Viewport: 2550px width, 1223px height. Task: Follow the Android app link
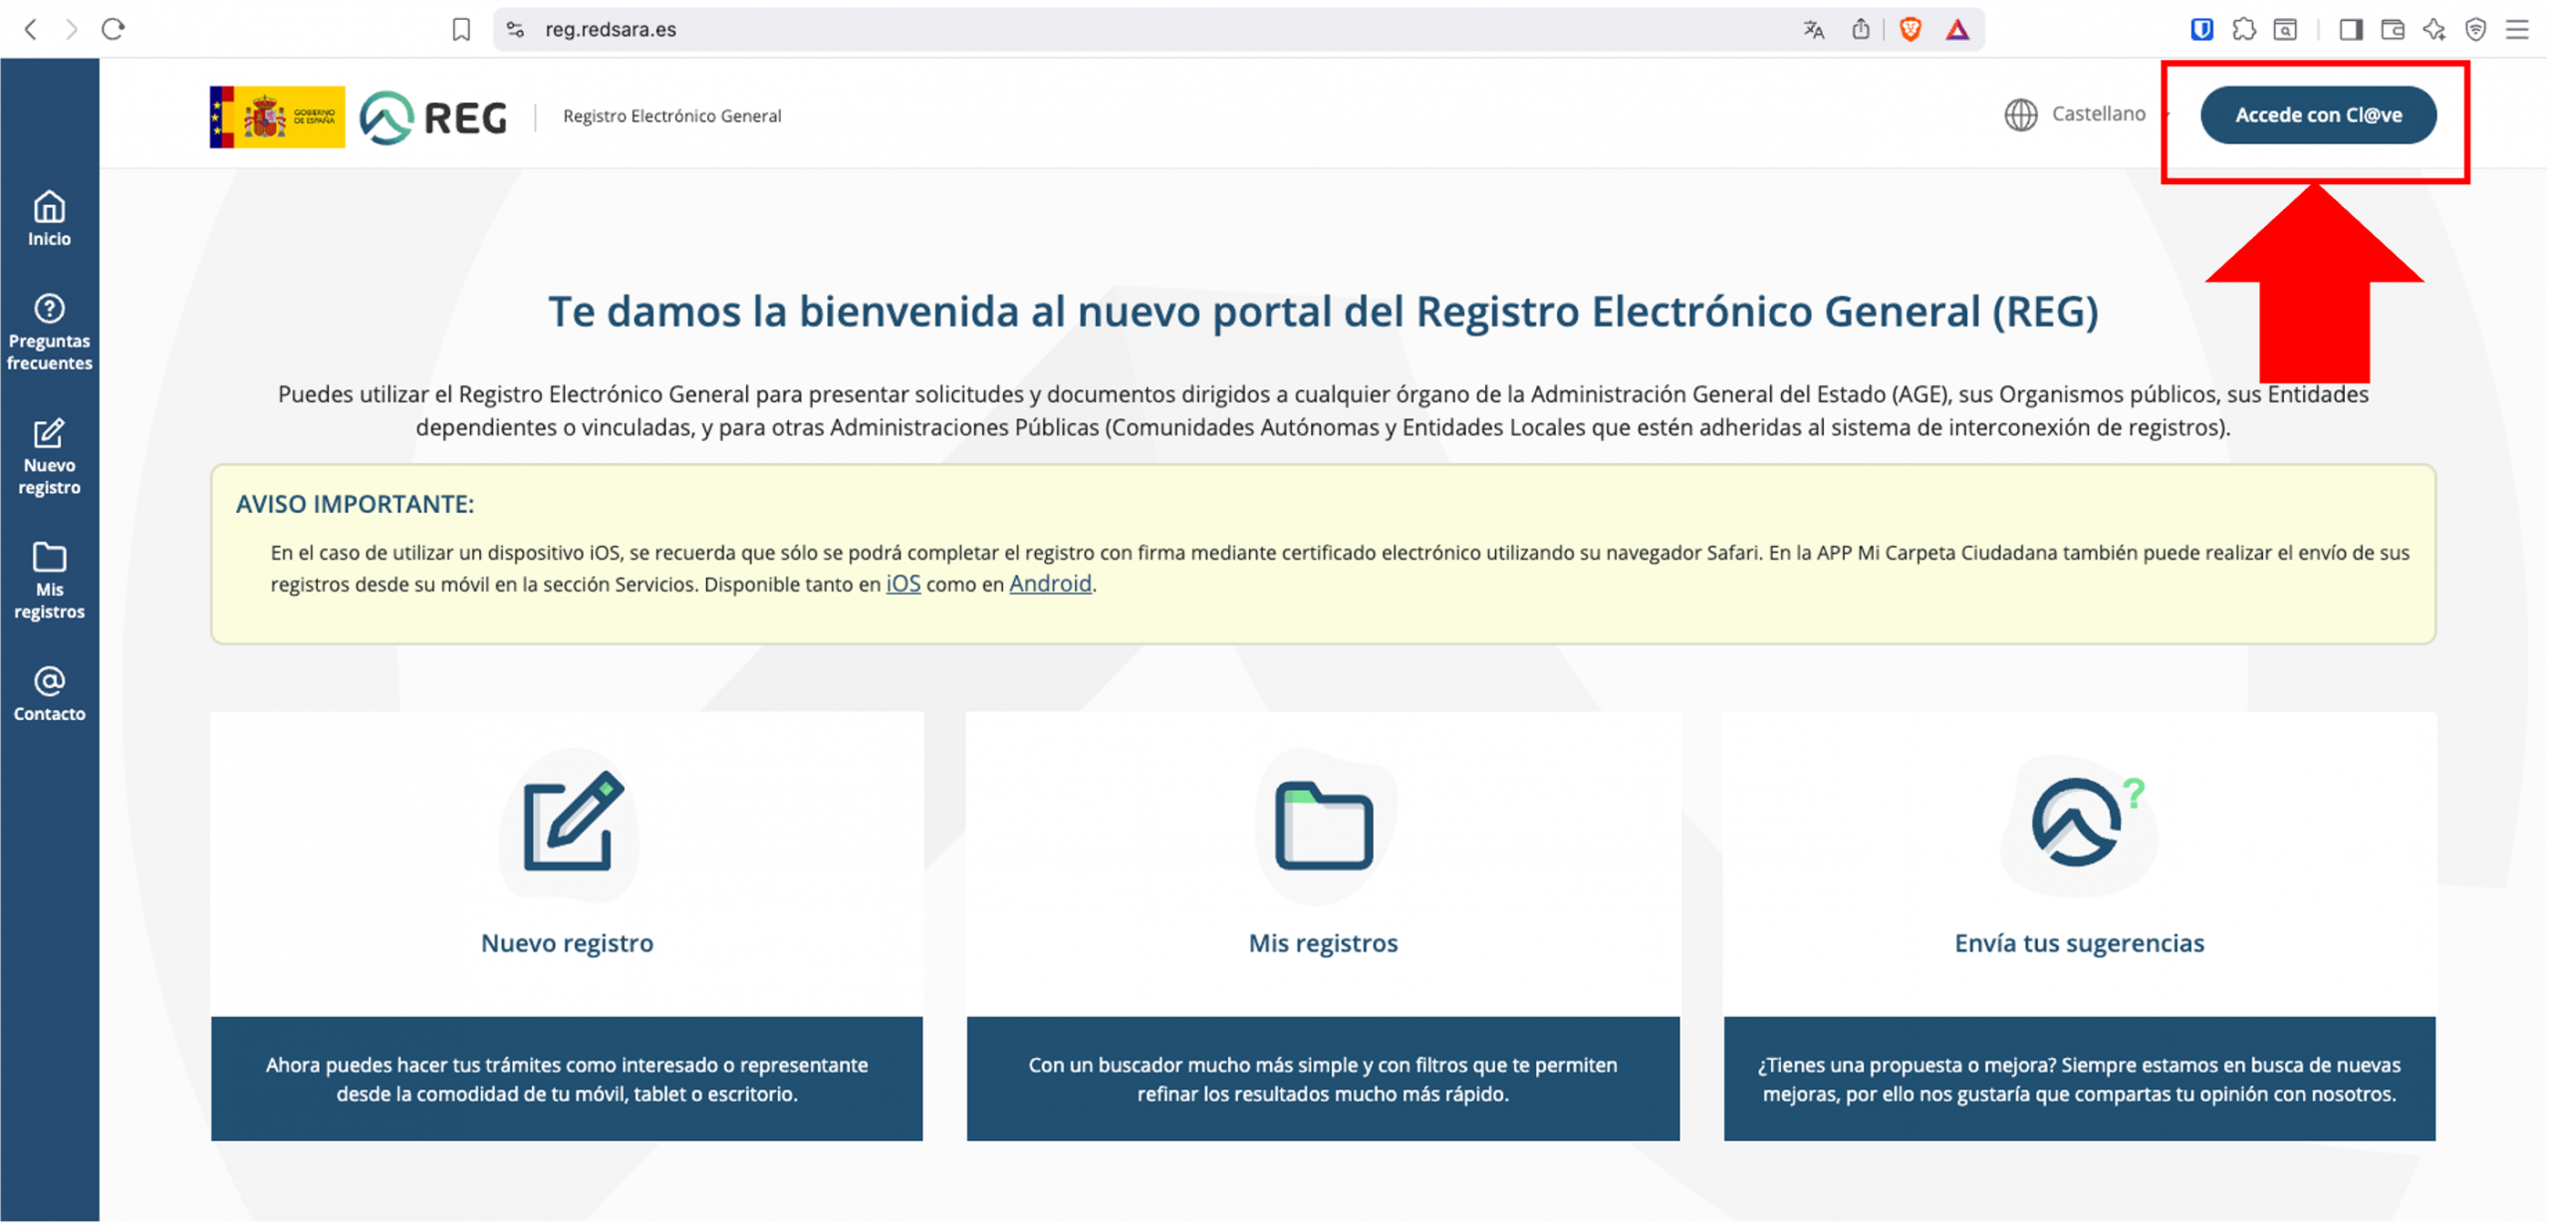click(x=1050, y=584)
